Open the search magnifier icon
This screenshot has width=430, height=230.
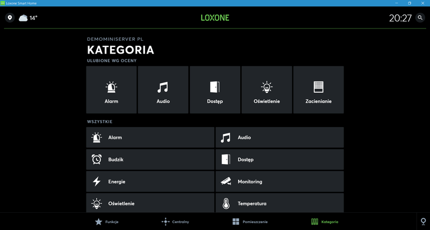click(x=420, y=18)
